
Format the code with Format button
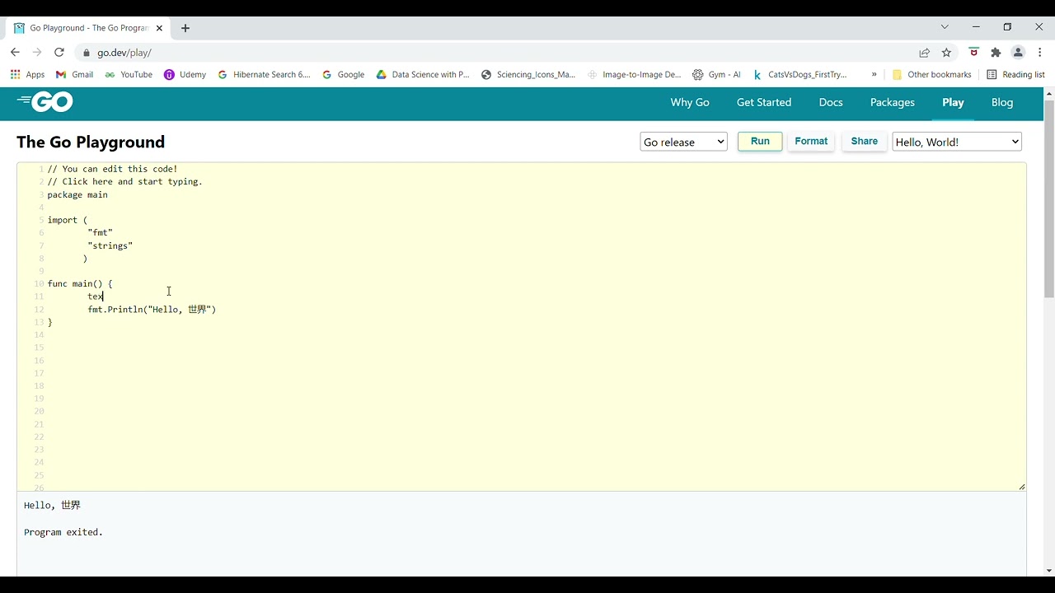811,142
